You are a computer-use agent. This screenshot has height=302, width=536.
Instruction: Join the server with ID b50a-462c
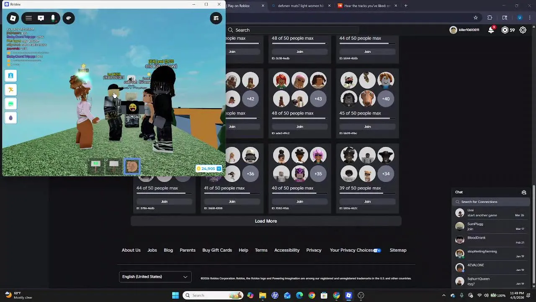click(367, 202)
